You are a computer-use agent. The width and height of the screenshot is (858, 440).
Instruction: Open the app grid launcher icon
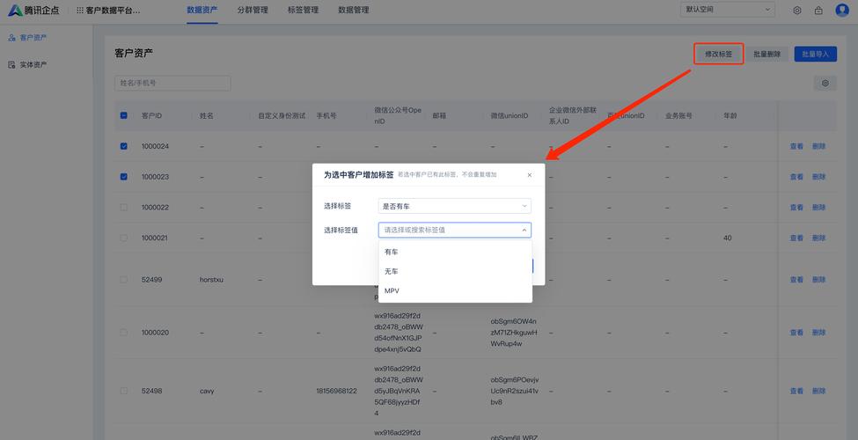[80, 11]
